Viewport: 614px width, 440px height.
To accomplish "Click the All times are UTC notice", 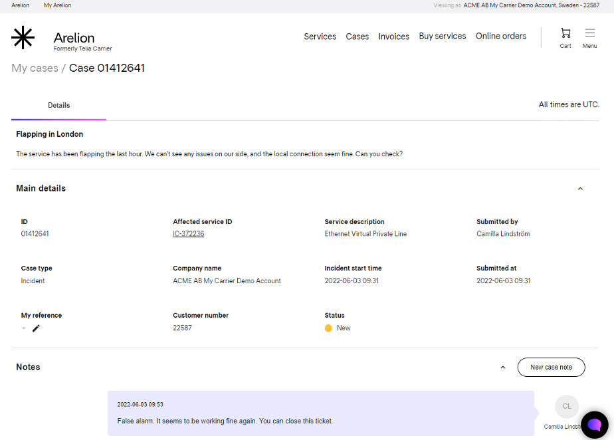I will 569,104.
